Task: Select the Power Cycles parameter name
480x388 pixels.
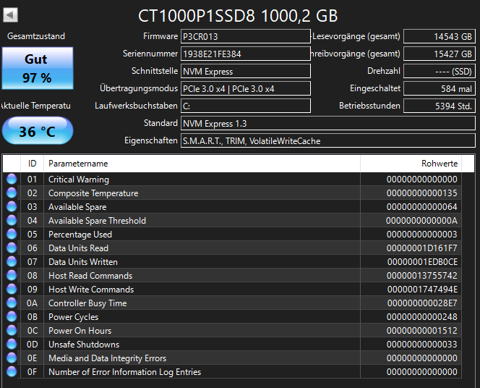Action: point(74,317)
